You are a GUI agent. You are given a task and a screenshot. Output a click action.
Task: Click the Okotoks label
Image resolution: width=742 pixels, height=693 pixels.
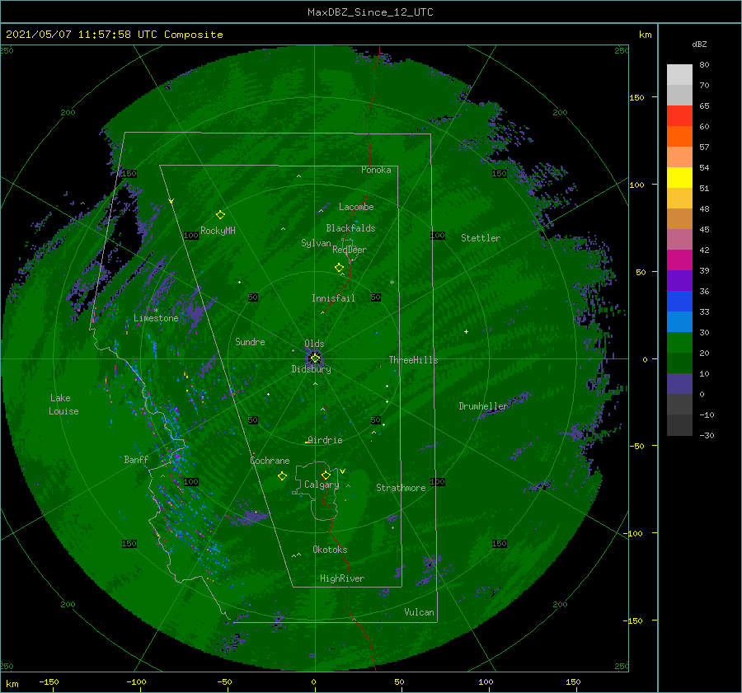coord(330,550)
